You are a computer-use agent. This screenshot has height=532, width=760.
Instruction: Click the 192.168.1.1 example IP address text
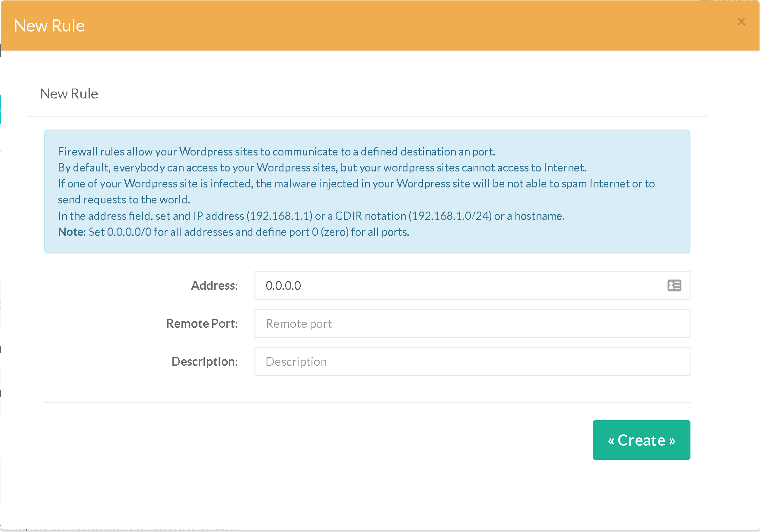tap(280, 216)
